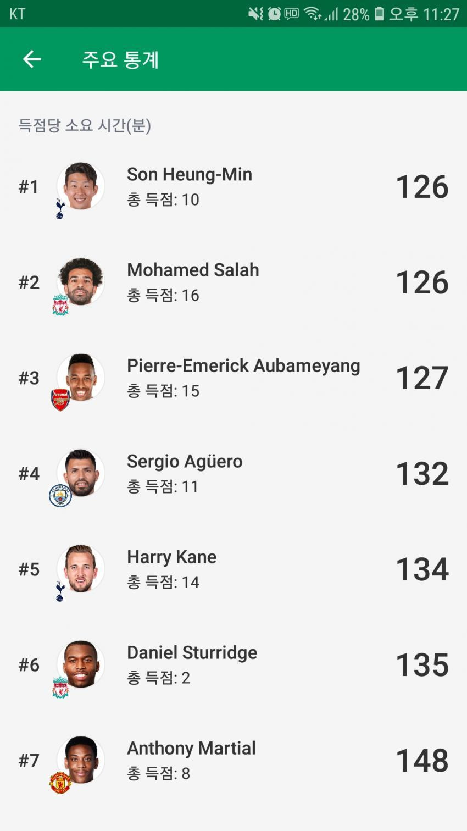Tap the 주요 통계 header title

pos(120,59)
